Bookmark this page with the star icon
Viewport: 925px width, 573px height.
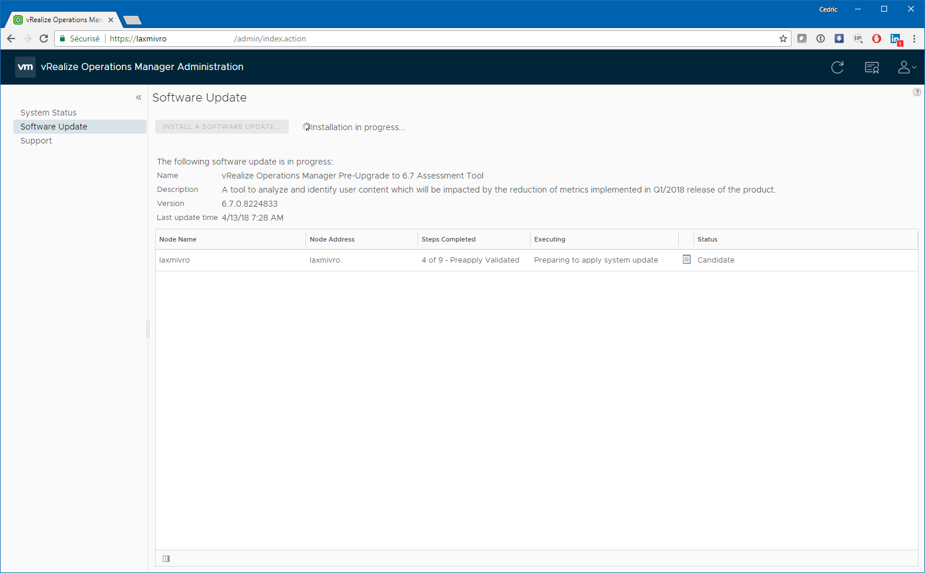pos(783,39)
